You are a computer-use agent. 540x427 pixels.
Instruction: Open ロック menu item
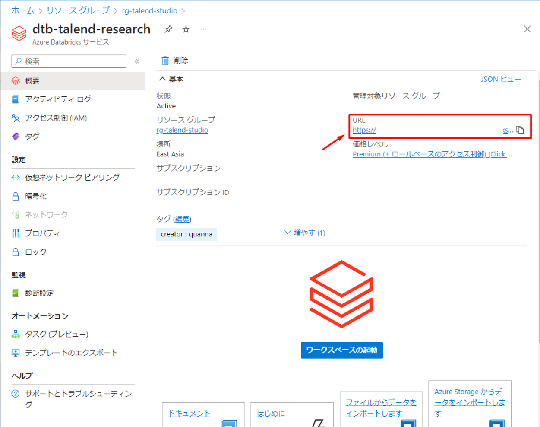click(x=36, y=252)
